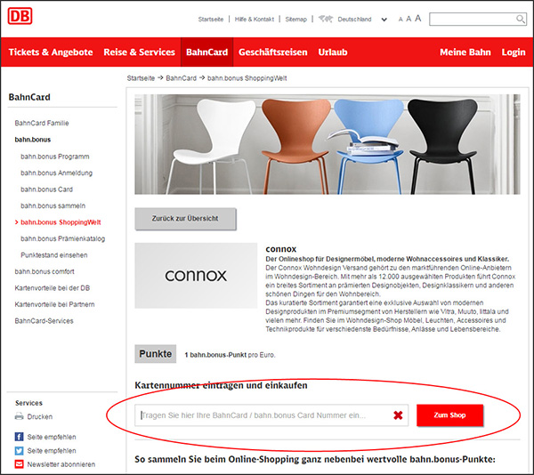
Task: Click the Newsletter envelope icon
Action: (19, 464)
